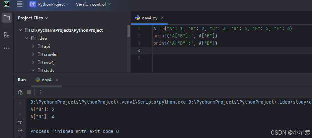
Task: Close the dayA.py editor tab
Action: coord(162,18)
